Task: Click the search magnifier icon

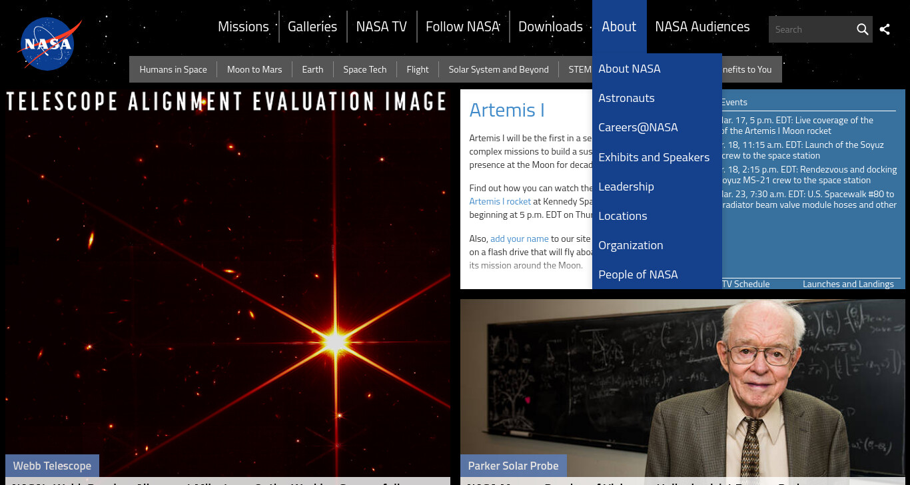Action: [x=862, y=29]
